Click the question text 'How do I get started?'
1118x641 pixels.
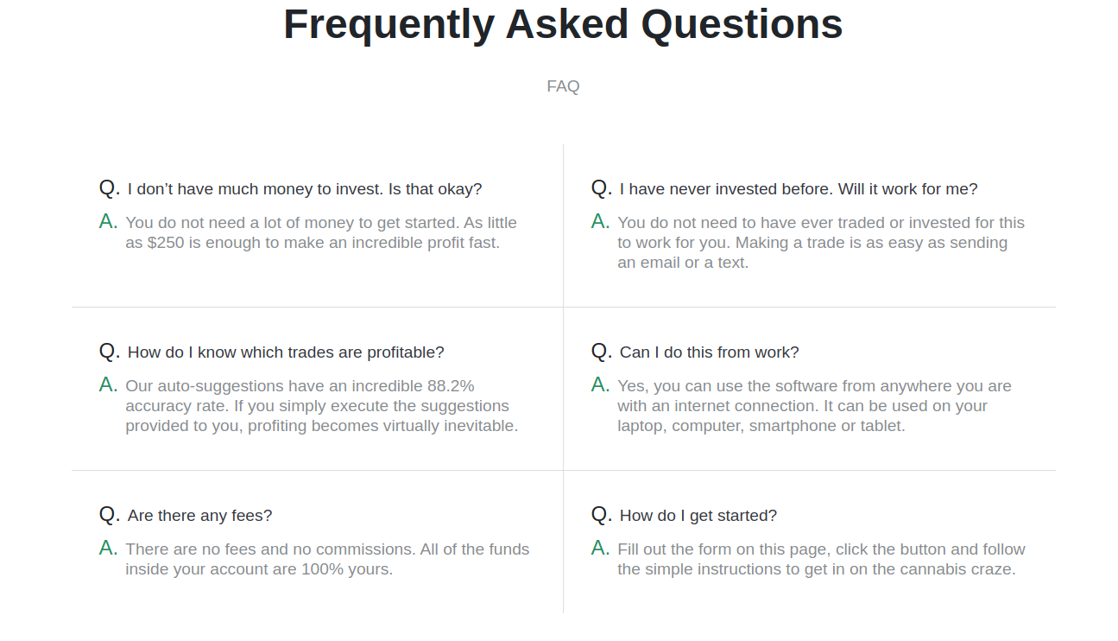tap(698, 516)
